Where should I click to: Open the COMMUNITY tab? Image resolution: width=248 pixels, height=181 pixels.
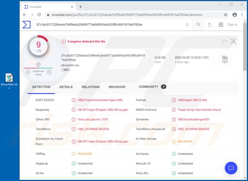click(x=152, y=87)
